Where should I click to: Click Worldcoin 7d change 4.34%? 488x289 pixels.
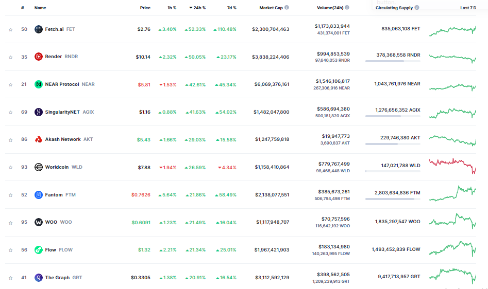click(x=227, y=167)
